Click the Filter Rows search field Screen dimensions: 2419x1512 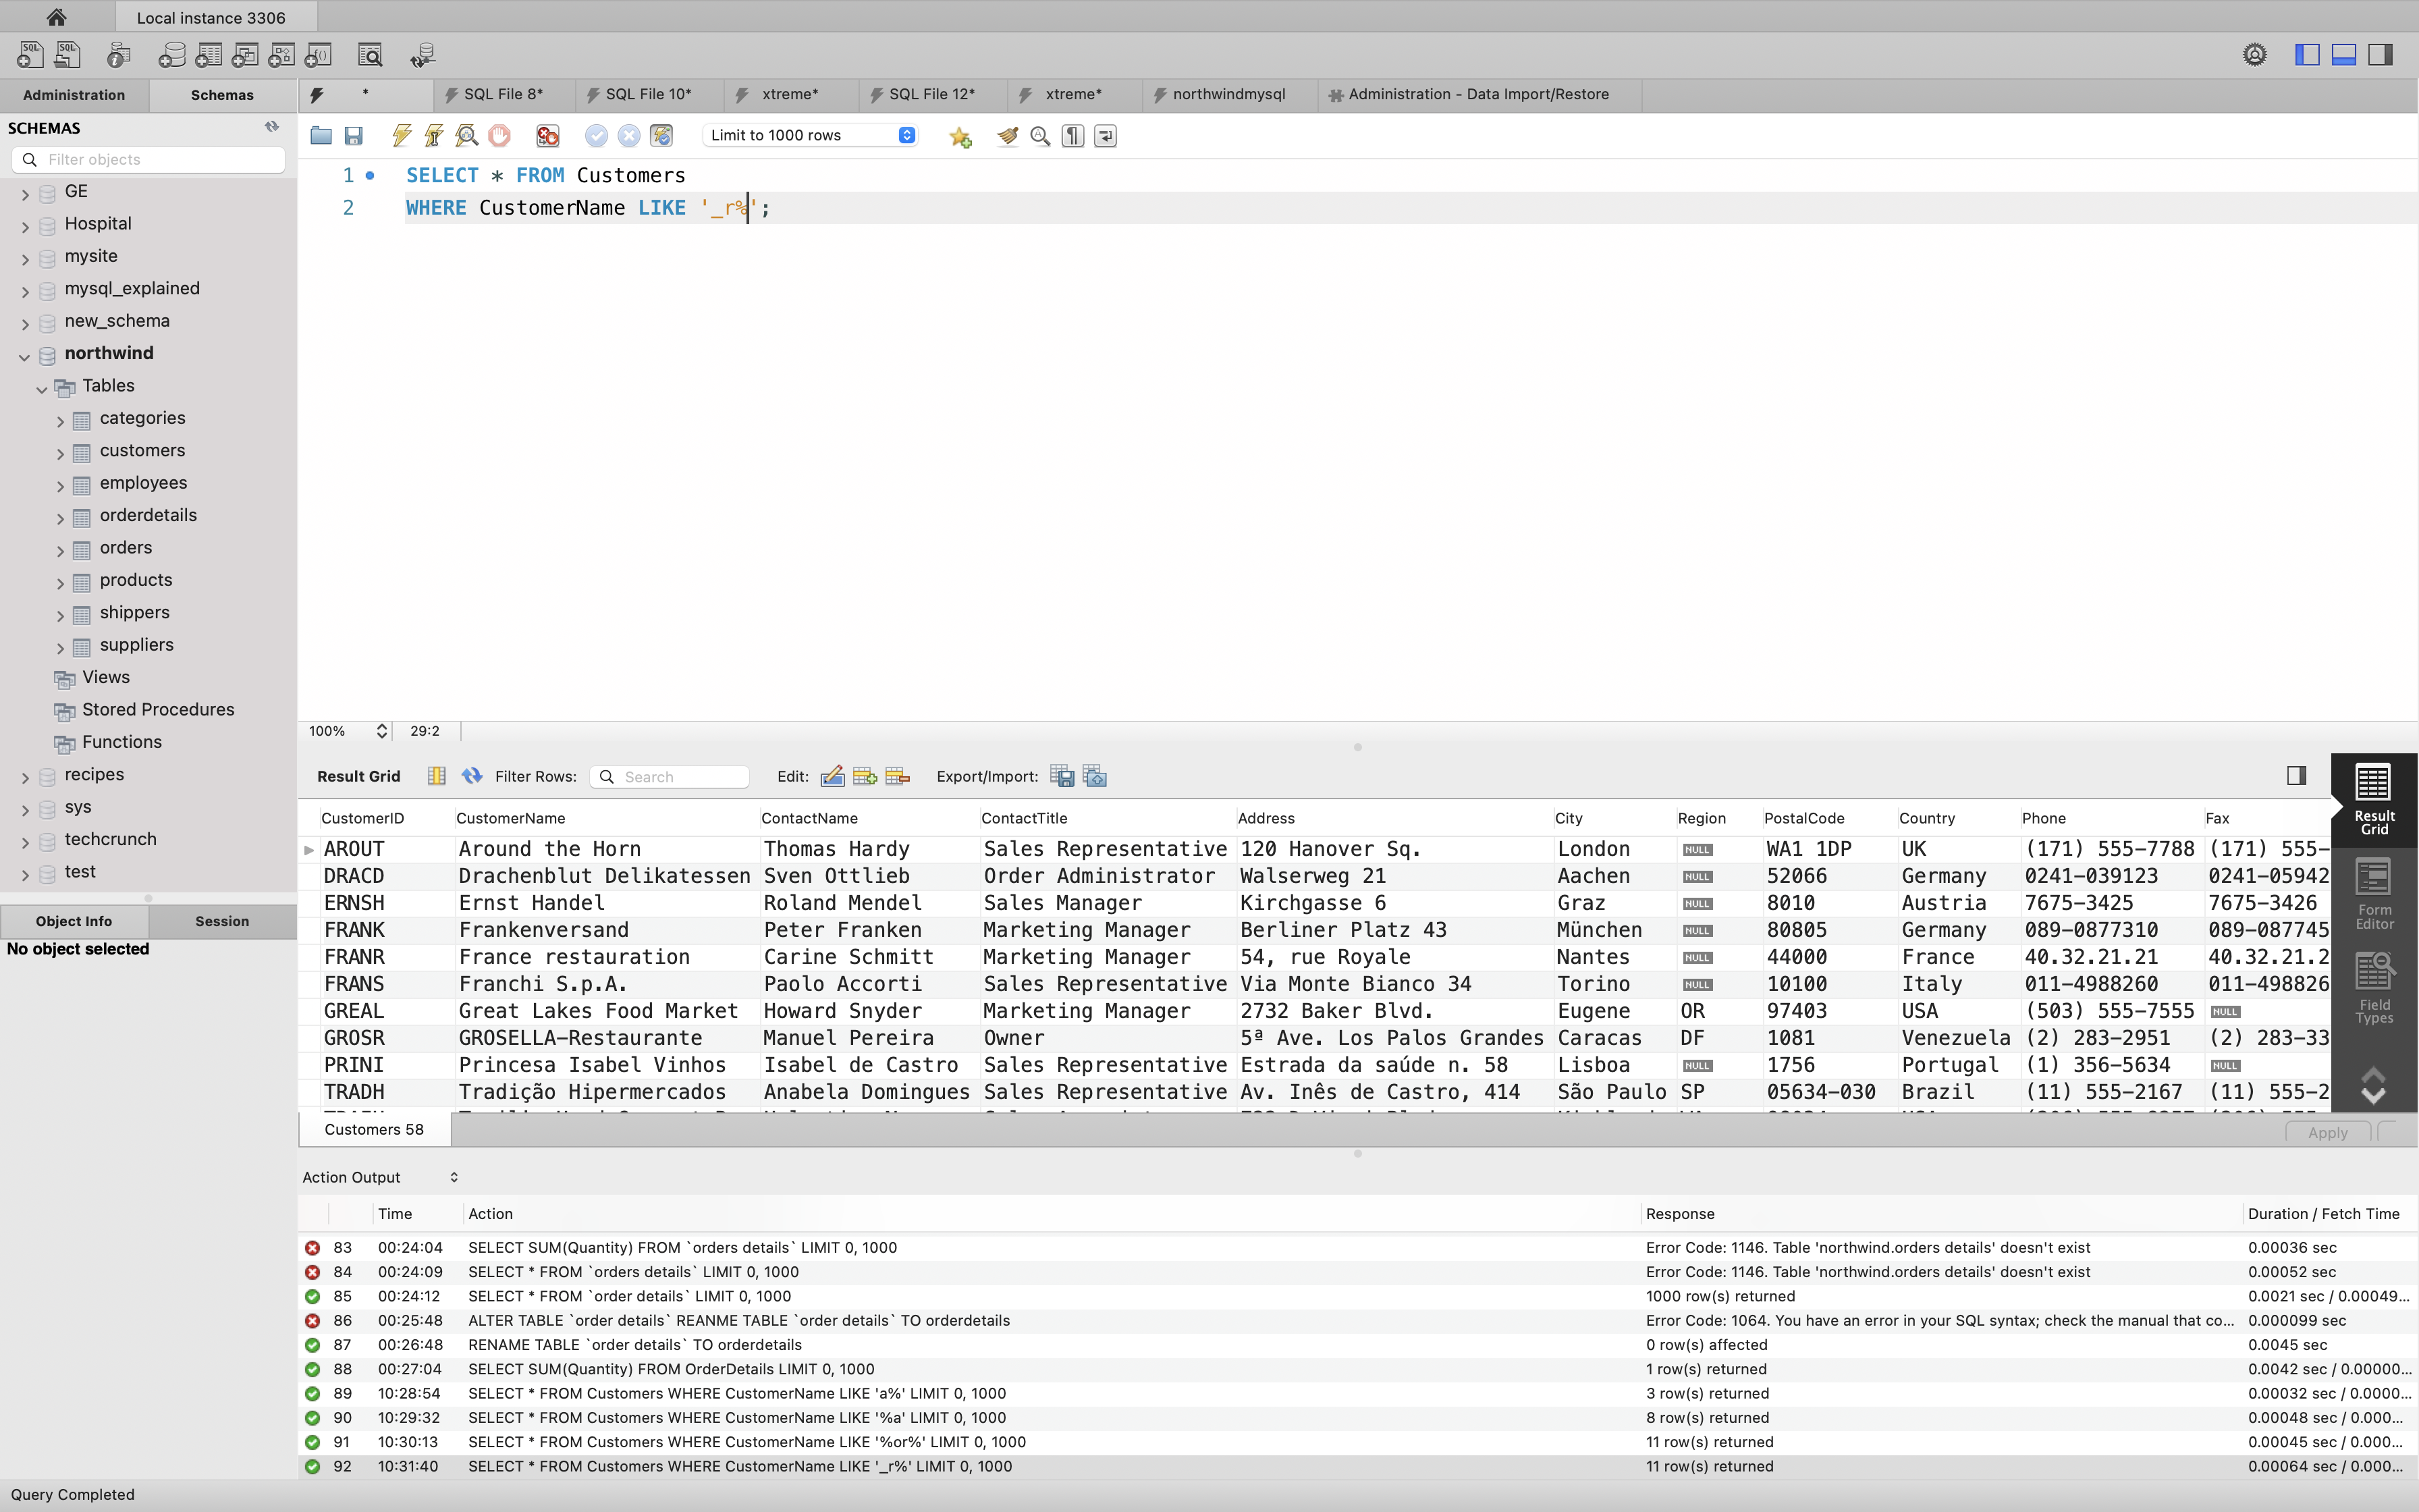(x=681, y=777)
